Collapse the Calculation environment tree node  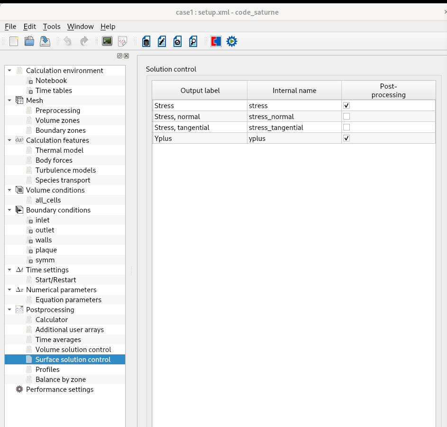(x=9, y=70)
